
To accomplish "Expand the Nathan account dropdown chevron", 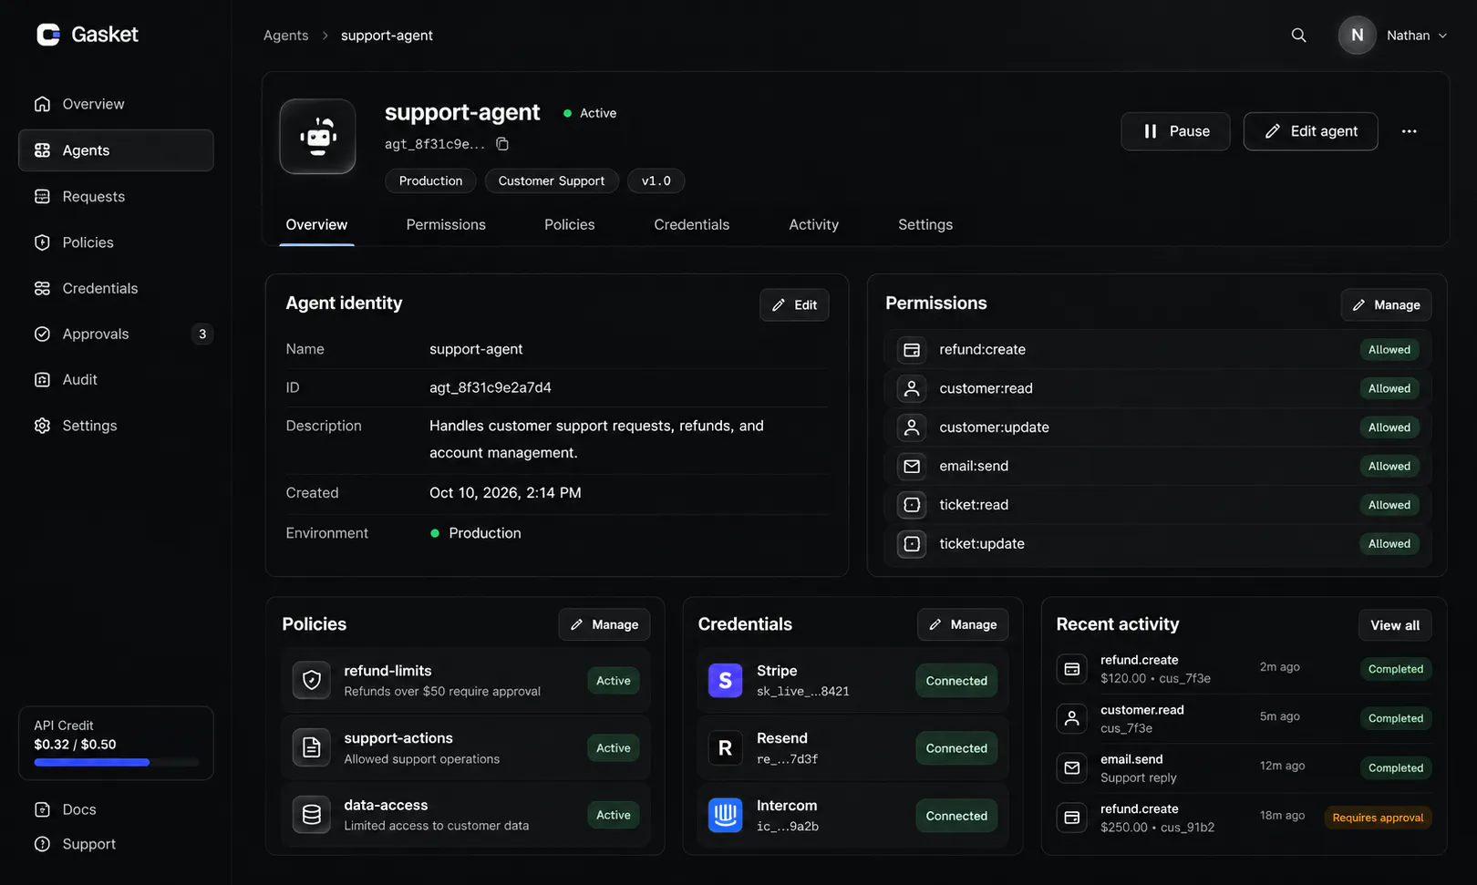I will coord(1442,36).
